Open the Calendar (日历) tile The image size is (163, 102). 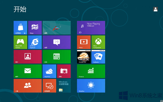tap(57, 57)
